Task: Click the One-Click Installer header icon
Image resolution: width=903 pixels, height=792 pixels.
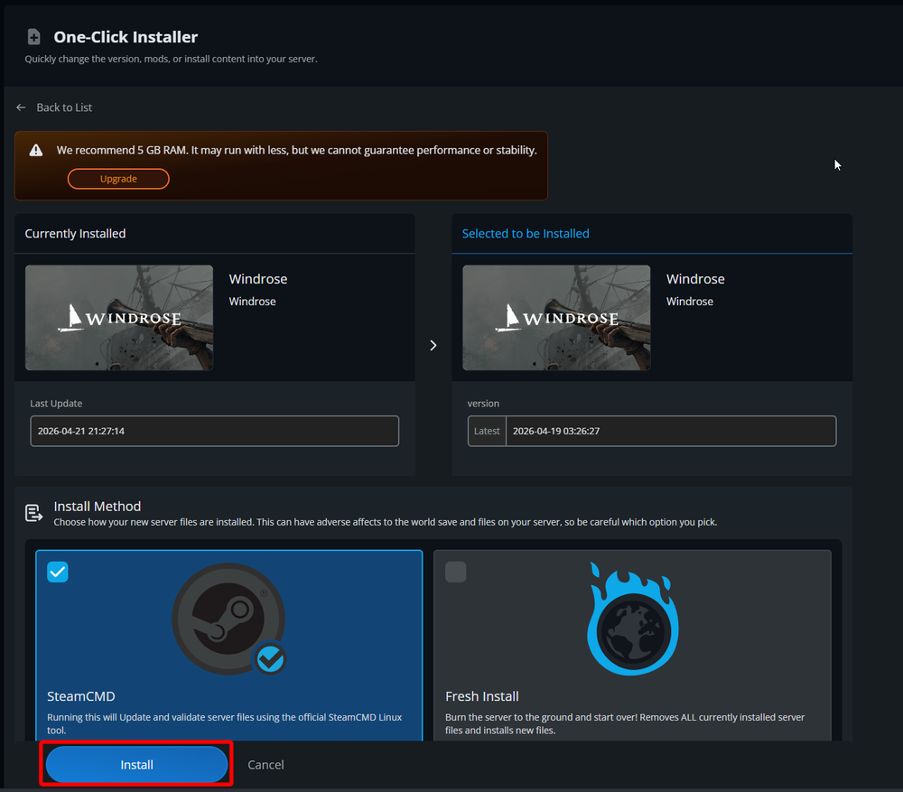Action: pos(33,36)
